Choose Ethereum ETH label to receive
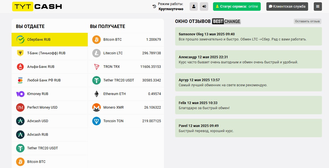Screen dimensions: 329x168 115,94
